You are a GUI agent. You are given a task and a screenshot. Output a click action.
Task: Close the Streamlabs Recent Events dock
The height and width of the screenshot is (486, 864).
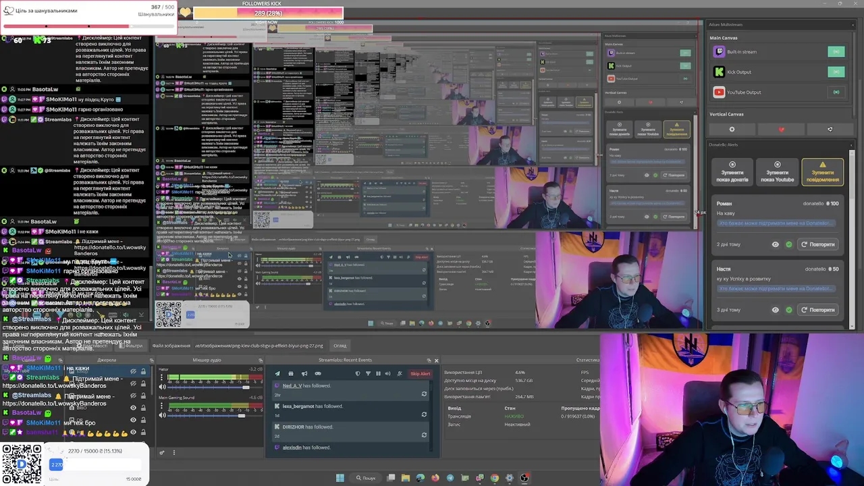coord(436,360)
